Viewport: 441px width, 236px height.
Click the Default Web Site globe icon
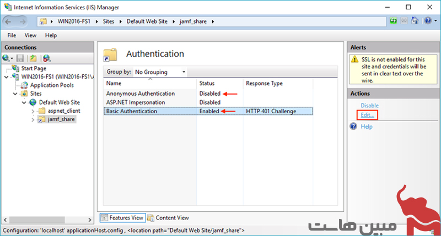(x=33, y=102)
